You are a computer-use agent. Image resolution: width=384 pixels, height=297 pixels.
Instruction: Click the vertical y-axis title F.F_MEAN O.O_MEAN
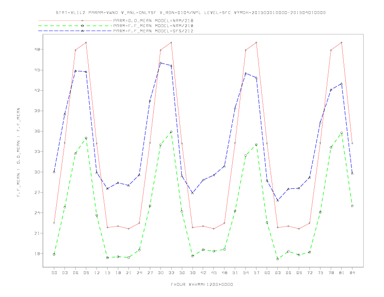click(18, 152)
